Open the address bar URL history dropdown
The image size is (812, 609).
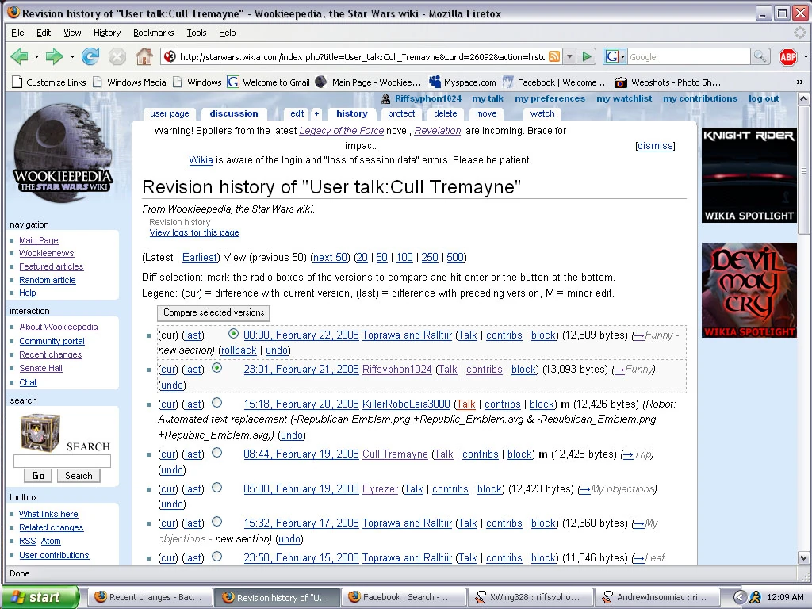pos(569,56)
